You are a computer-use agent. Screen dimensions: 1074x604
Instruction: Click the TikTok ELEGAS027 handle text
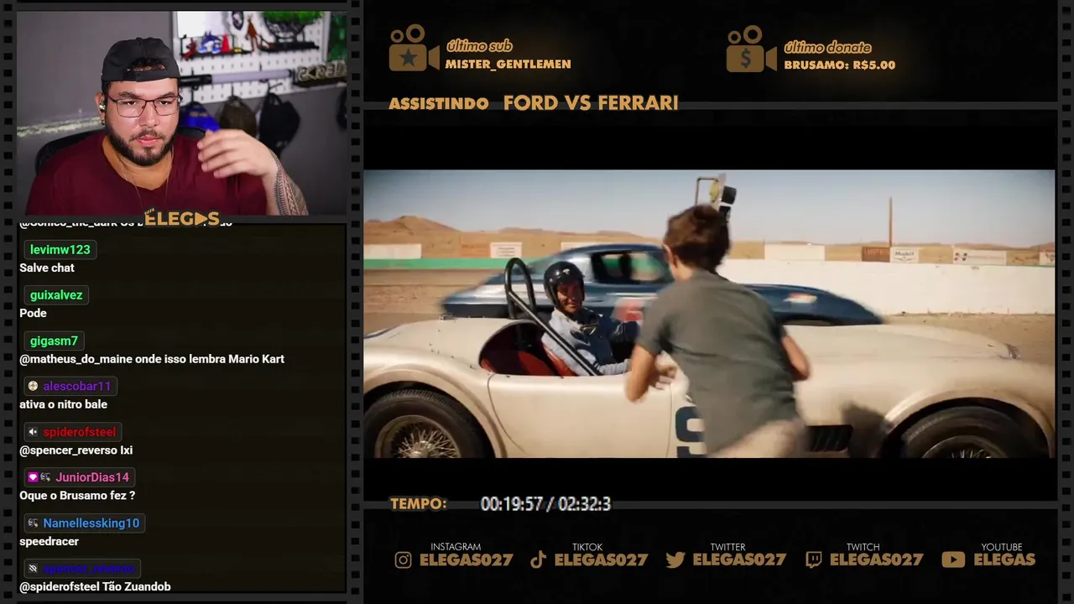(601, 560)
